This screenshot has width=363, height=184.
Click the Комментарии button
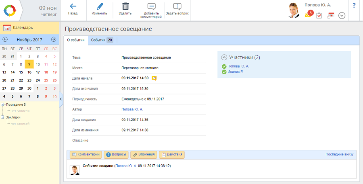pos(85,155)
